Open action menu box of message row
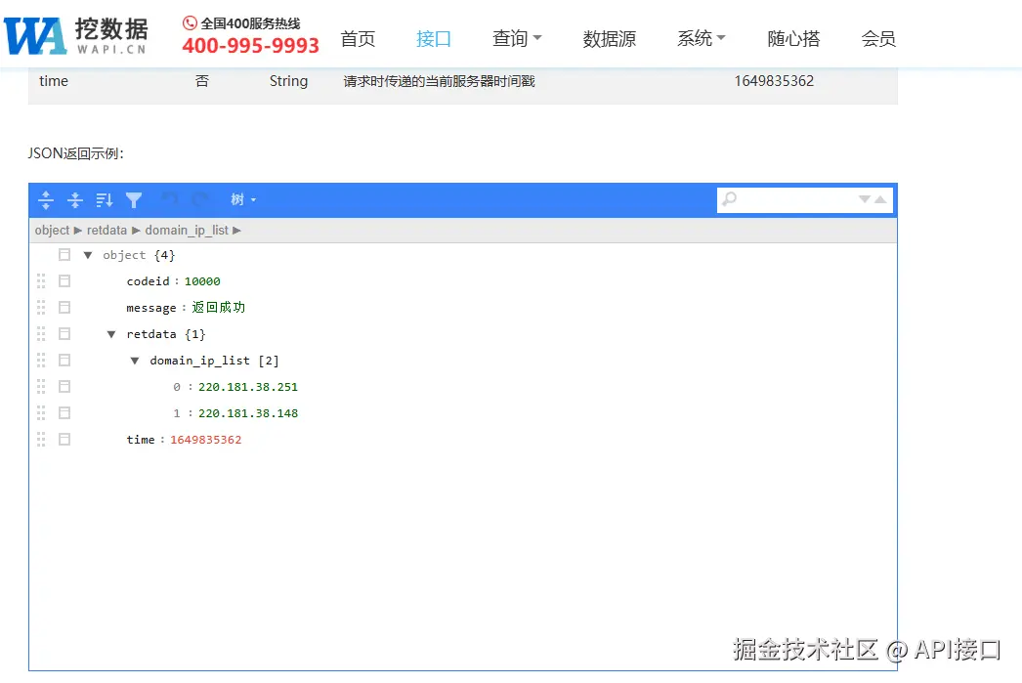The width and height of the screenshot is (1022, 683). click(x=64, y=307)
